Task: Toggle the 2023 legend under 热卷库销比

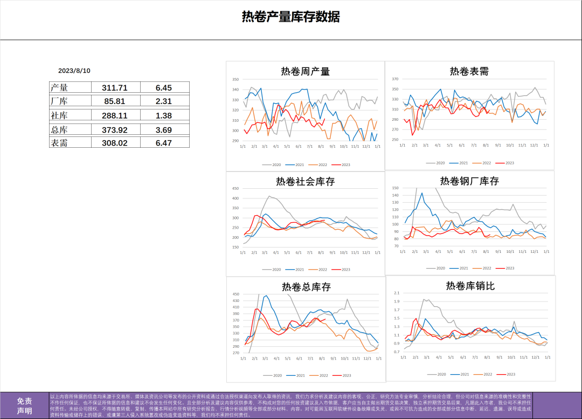Action: pyautogui.click(x=512, y=374)
